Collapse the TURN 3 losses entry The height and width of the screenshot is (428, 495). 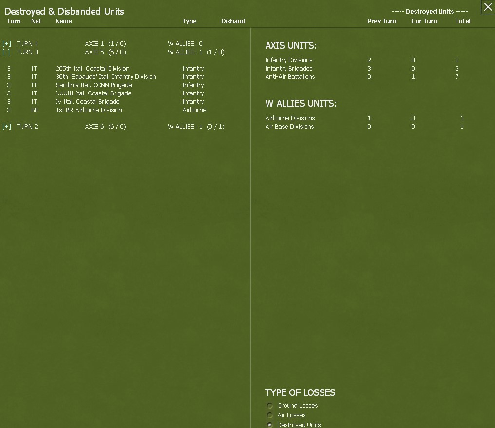[7, 52]
